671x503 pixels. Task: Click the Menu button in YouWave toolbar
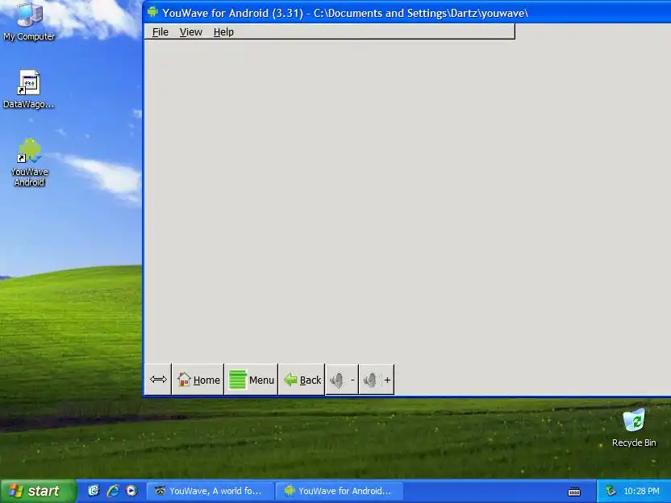(251, 380)
